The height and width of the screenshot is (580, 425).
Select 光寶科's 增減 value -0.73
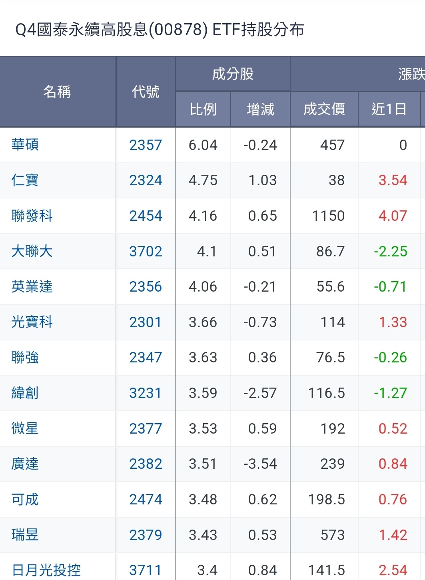(x=260, y=322)
